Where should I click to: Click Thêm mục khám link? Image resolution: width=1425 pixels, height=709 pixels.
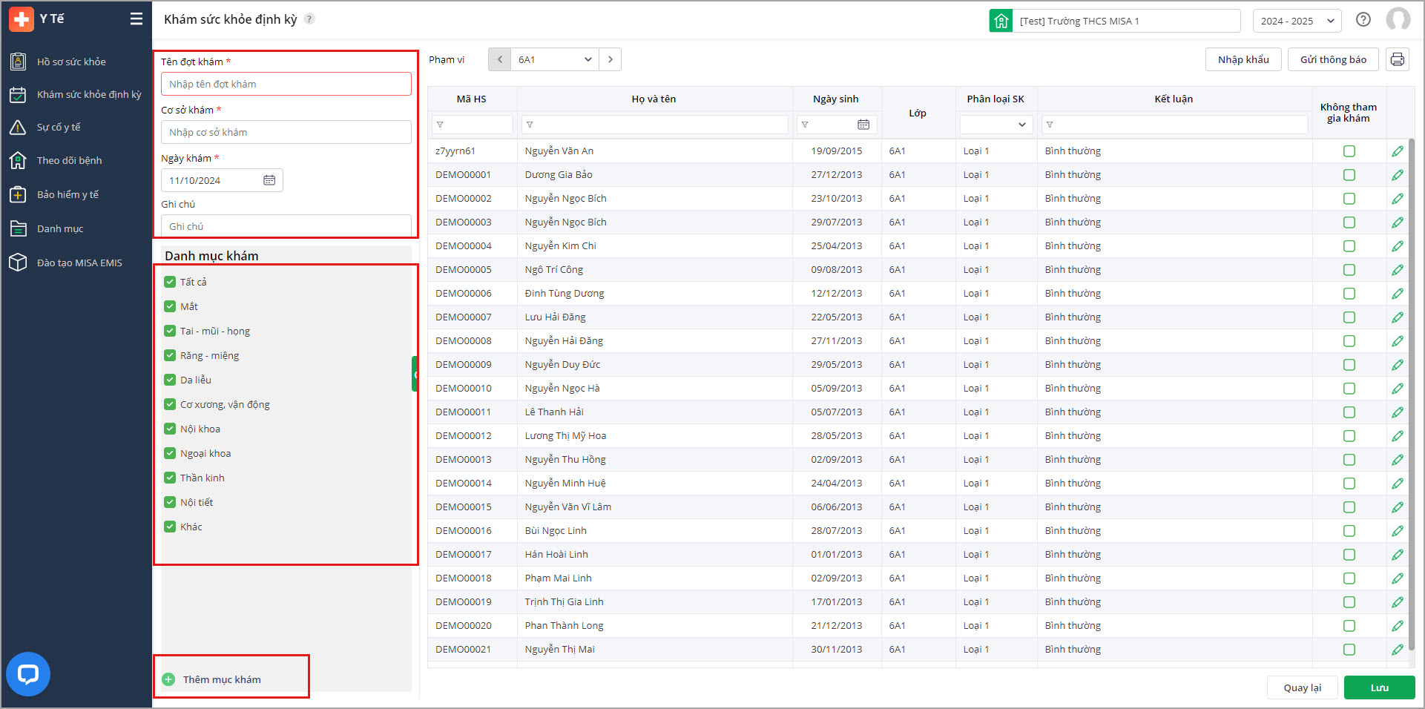tap(222, 679)
